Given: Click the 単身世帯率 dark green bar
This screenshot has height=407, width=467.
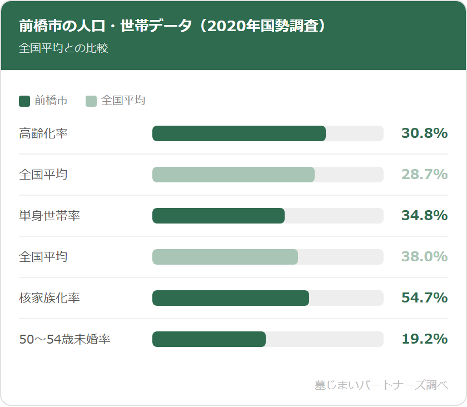Looking at the screenshot, I should click(x=218, y=216).
